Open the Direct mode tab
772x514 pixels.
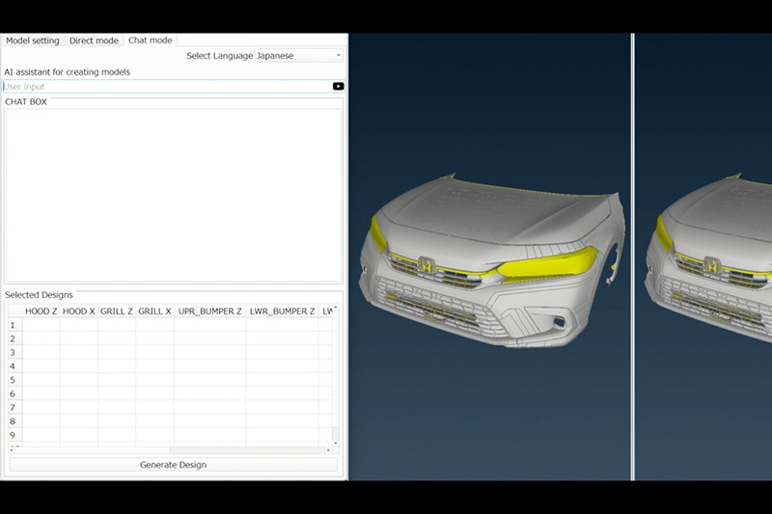[x=94, y=41]
